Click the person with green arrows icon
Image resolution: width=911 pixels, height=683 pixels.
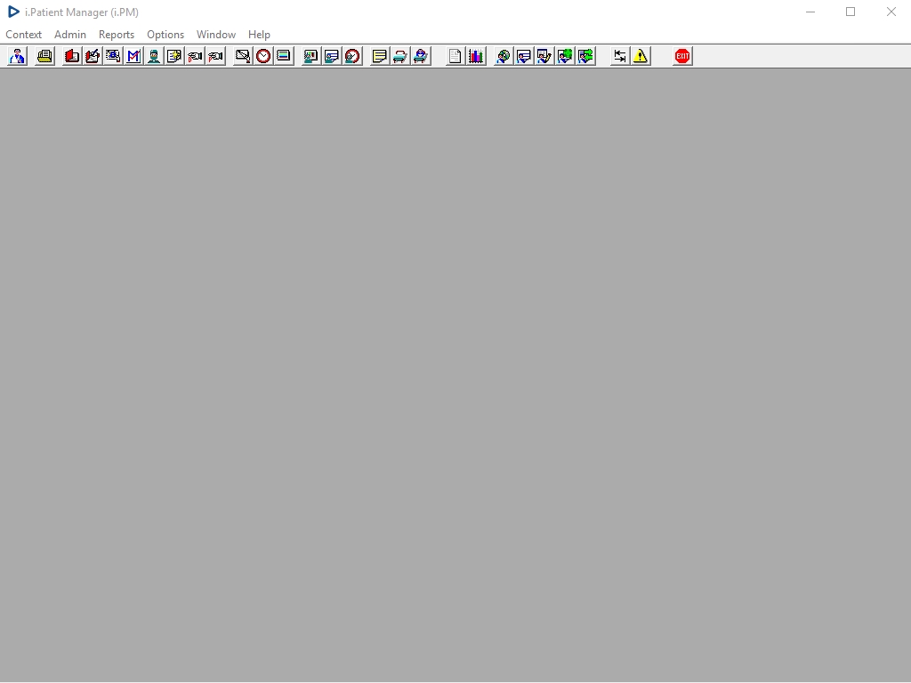(585, 56)
